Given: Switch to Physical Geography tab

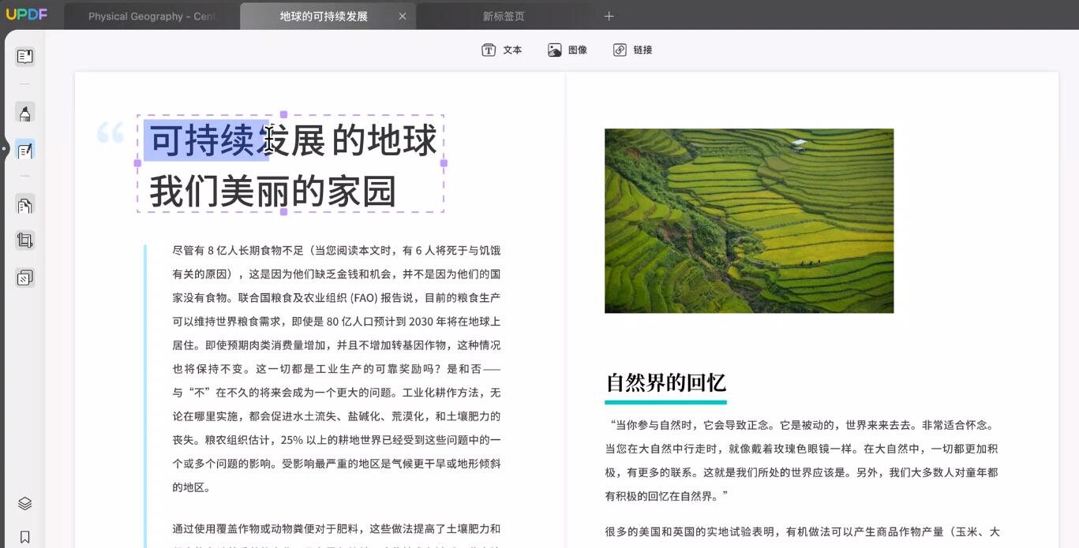Looking at the screenshot, I should 152,16.
